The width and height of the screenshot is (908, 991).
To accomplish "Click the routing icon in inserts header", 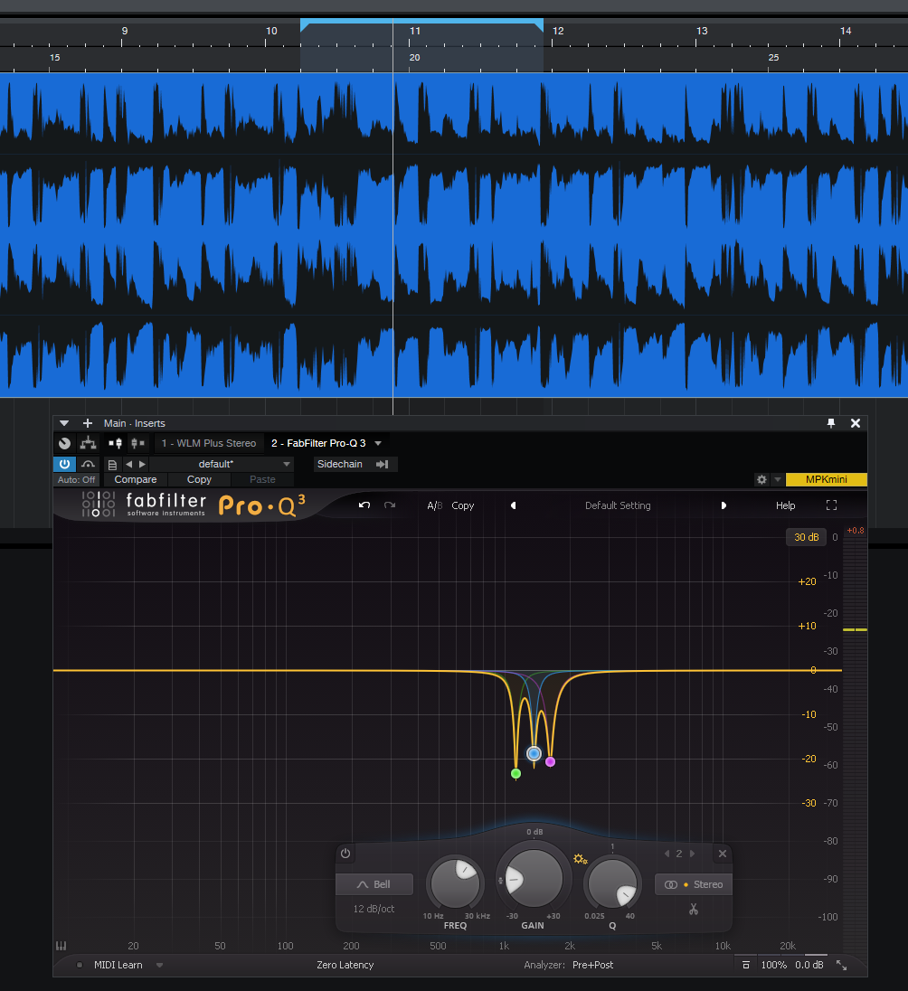I will [88, 443].
